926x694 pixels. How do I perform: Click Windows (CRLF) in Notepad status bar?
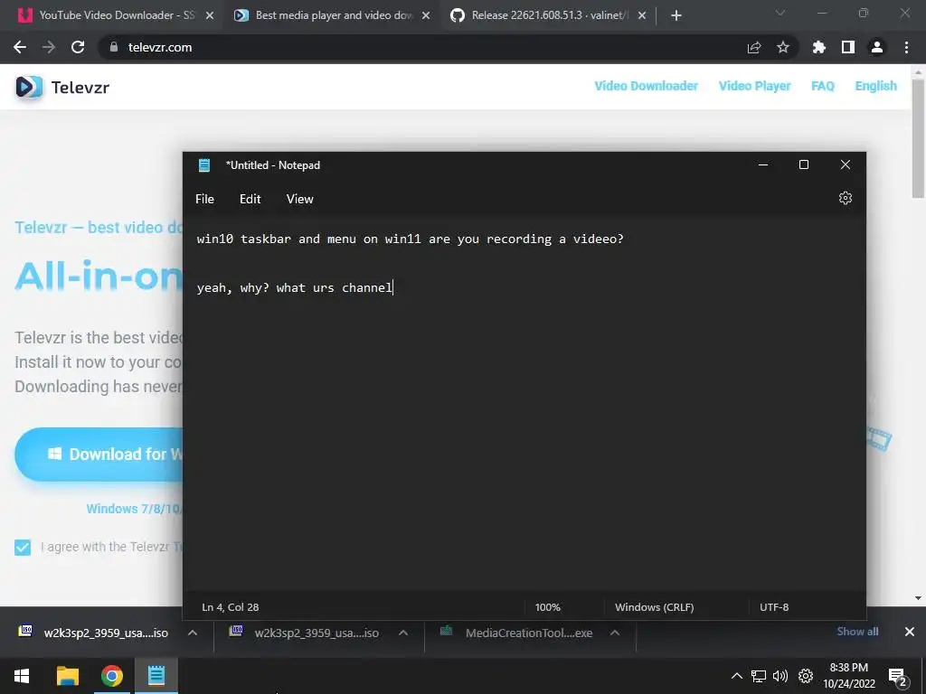coord(655,607)
